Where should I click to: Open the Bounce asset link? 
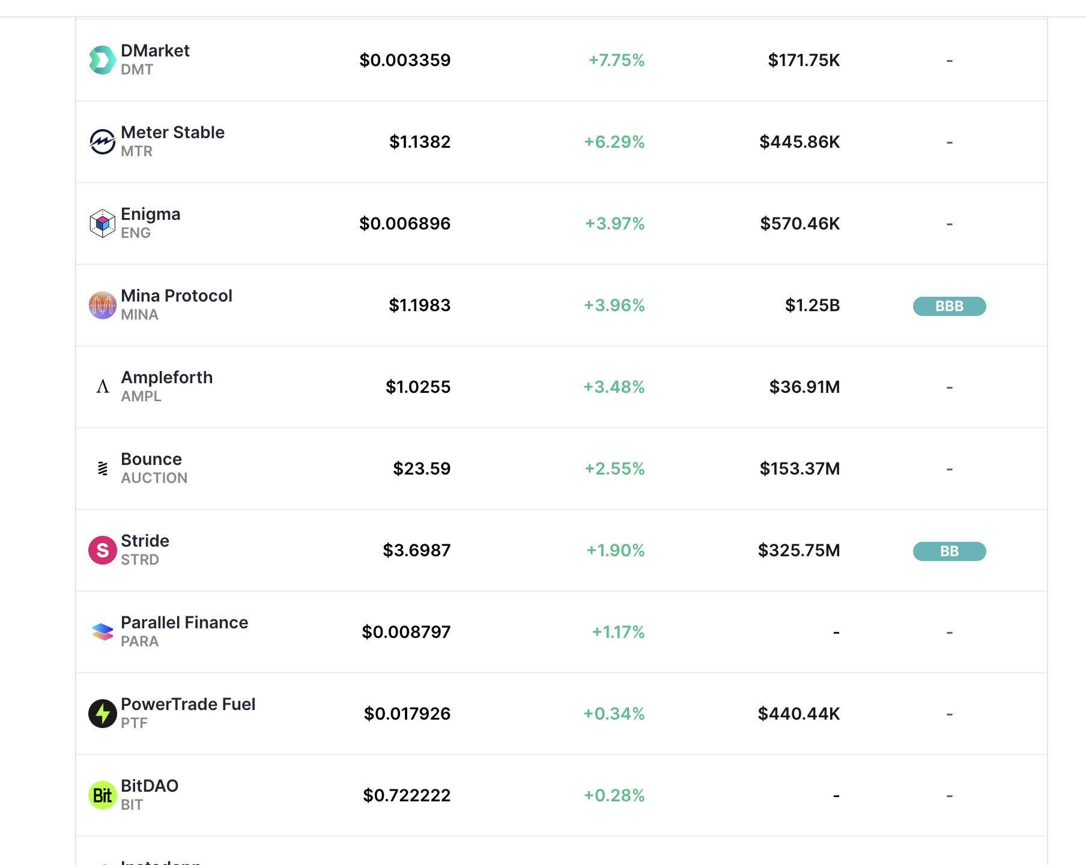pos(151,459)
